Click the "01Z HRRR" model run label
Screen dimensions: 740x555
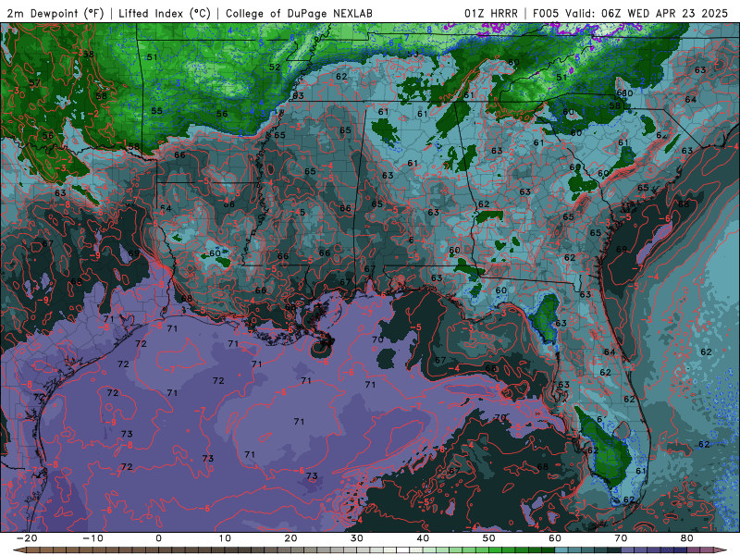pos(491,14)
